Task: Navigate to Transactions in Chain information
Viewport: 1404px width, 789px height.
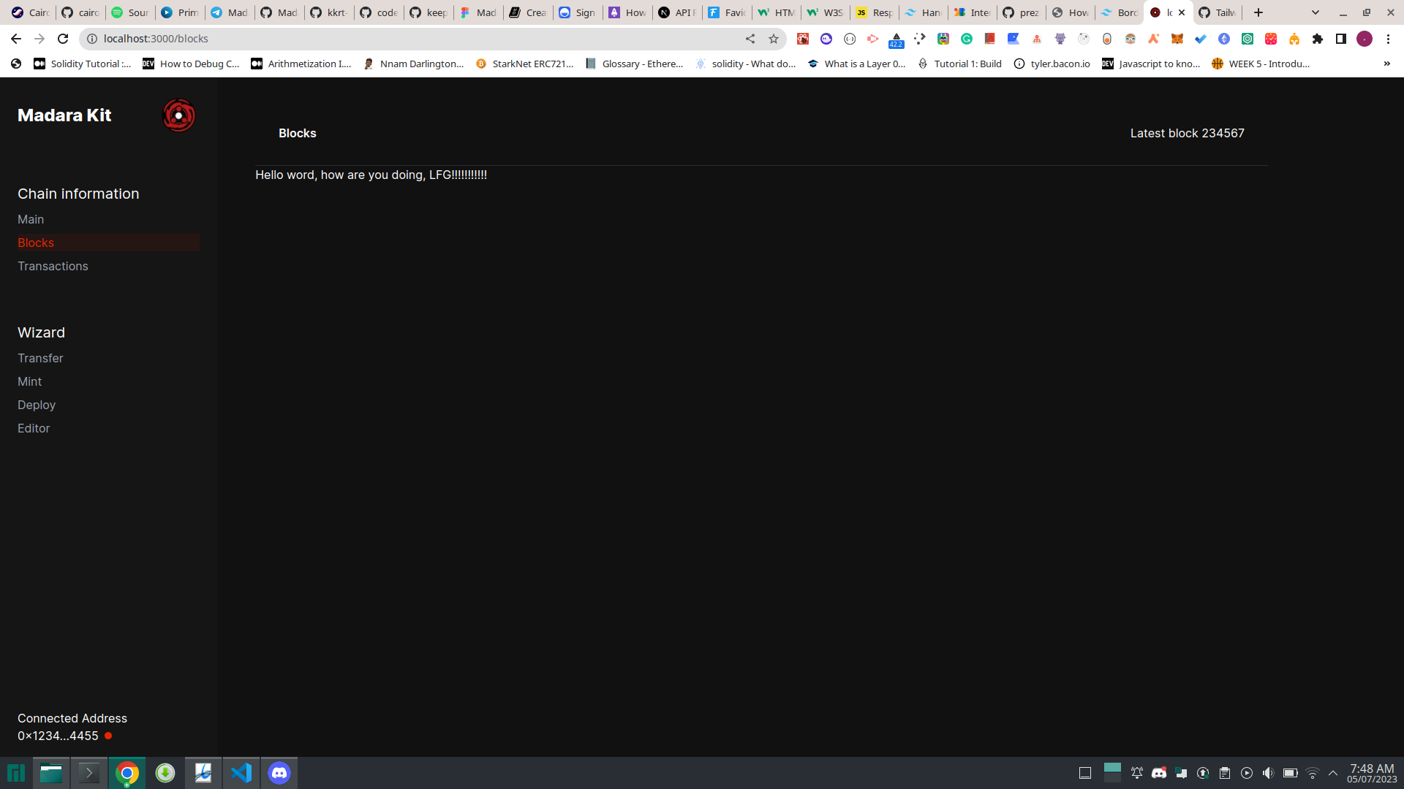Action: point(53,266)
